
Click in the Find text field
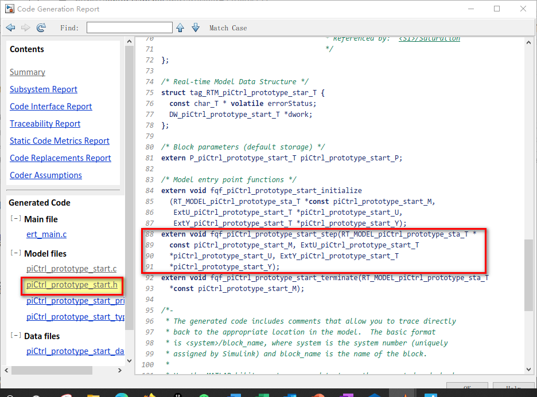click(130, 27)
